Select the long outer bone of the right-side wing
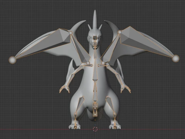185x139 pixels. pyautogui.click(x=146, y=41)
